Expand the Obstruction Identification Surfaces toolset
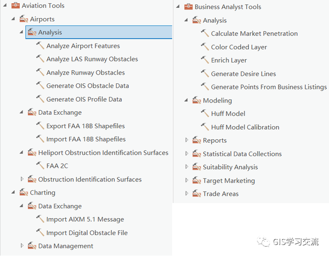 point(22,179)
